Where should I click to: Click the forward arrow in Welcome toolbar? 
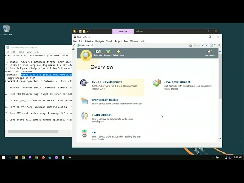coord(199,45)
